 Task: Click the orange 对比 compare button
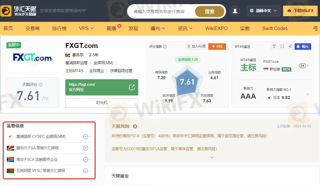(x=217, y=47)
